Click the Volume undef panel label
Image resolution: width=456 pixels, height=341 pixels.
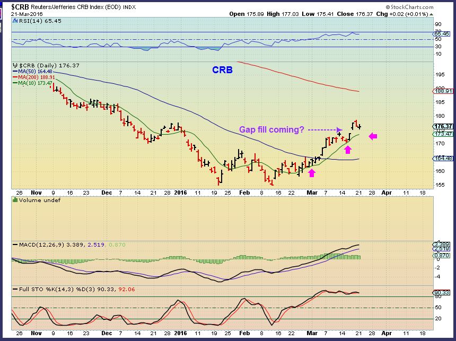(x=40, y=200)
